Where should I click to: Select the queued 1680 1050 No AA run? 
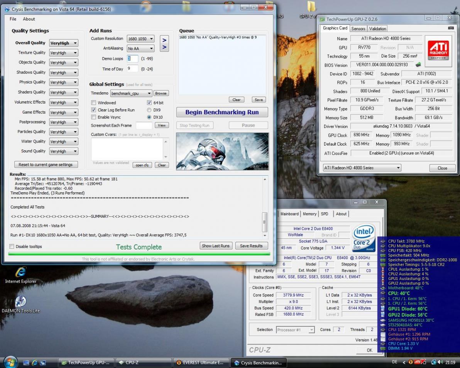click(218, 37)
